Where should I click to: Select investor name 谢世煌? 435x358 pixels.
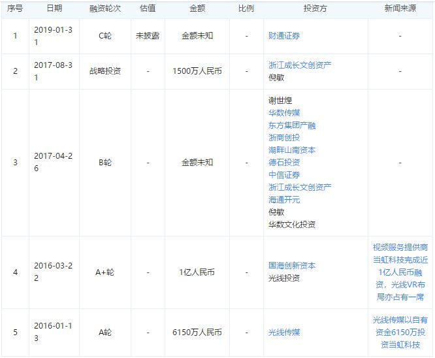pyautogui.click(x=280, y=101)
